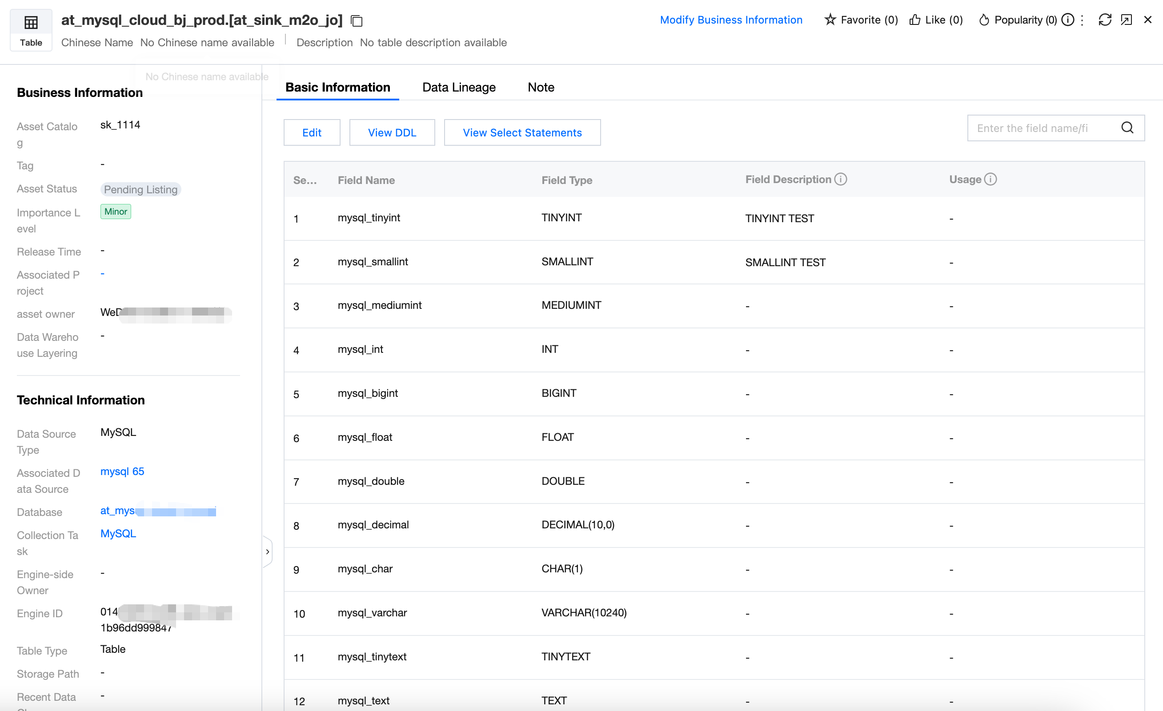1163x711 pixels.
Task: Click the Popularity flame icon
Action: tap(984, 20)
